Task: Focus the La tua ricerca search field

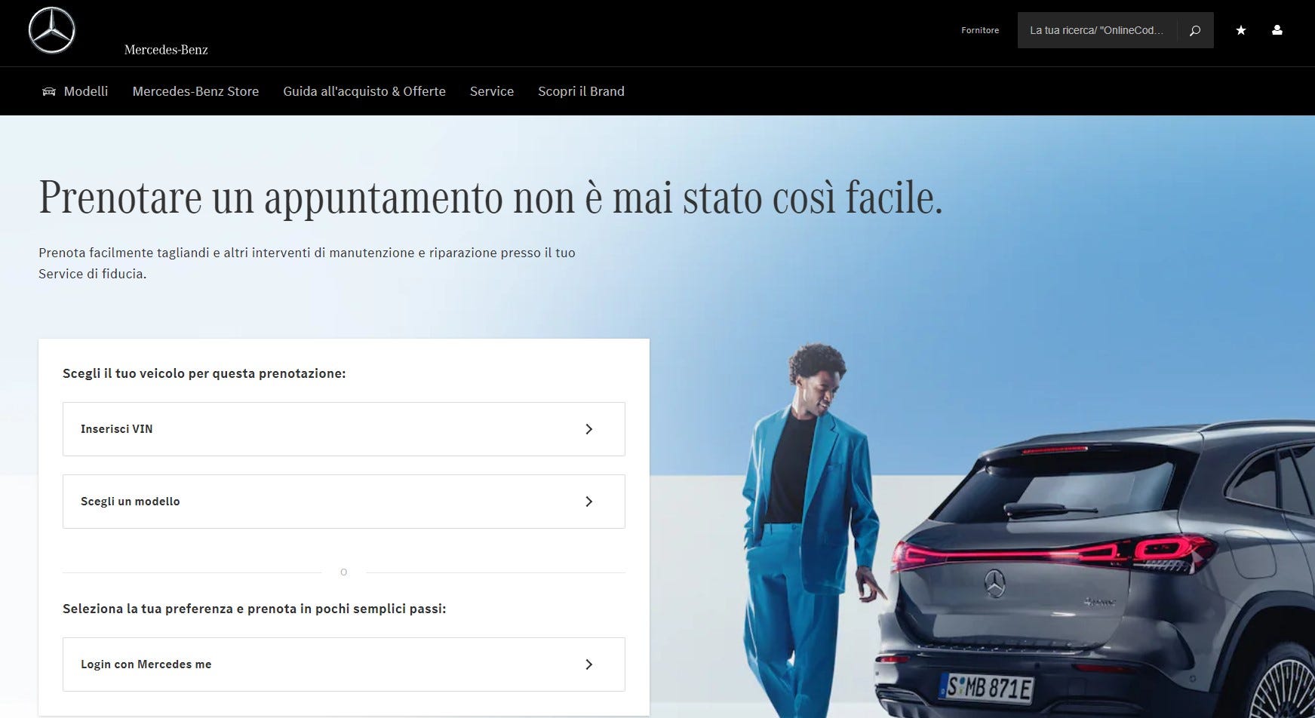Action: coord(1097,30)
